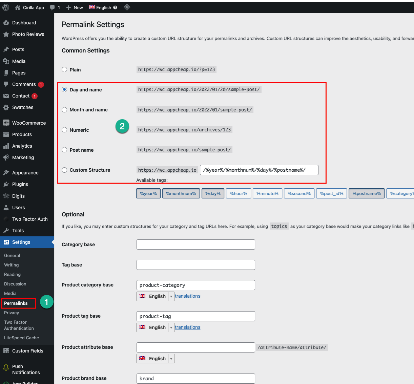Viewport: 414px width, 384px height.
Task: Expand the Product tag base English dropdown
Action: click(171, 327)
